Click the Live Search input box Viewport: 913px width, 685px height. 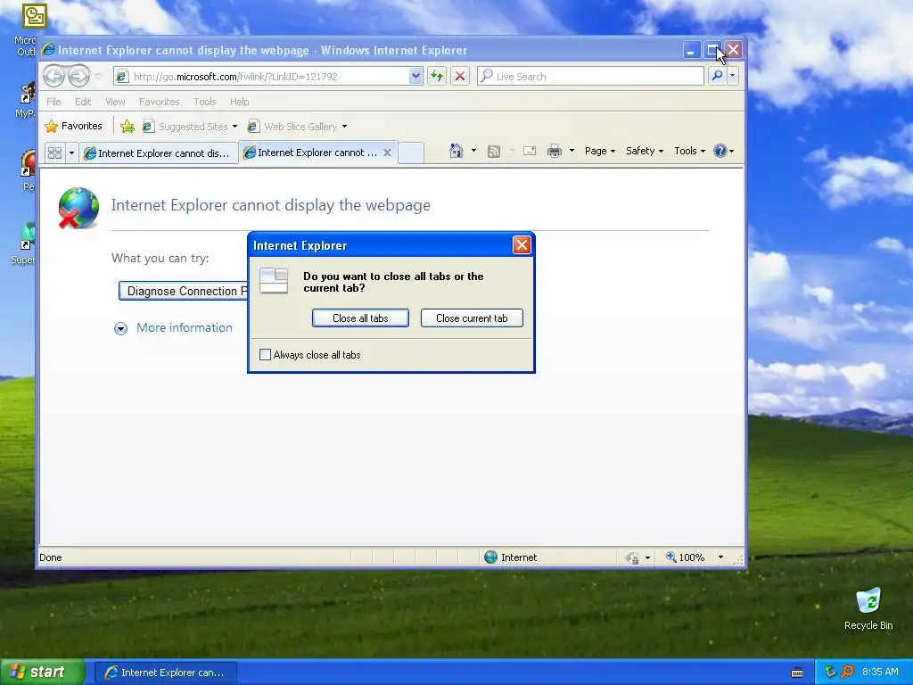coord(590,77)
